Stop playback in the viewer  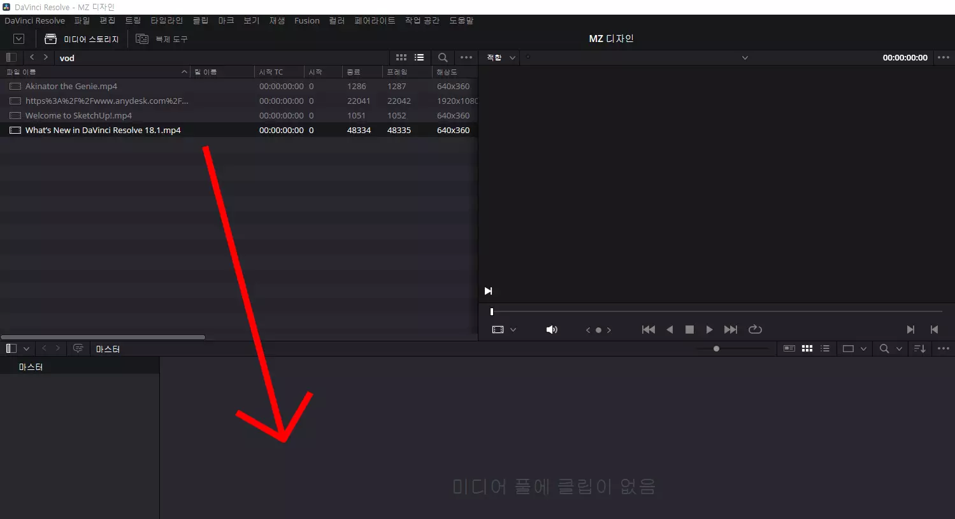click(689, 329)
